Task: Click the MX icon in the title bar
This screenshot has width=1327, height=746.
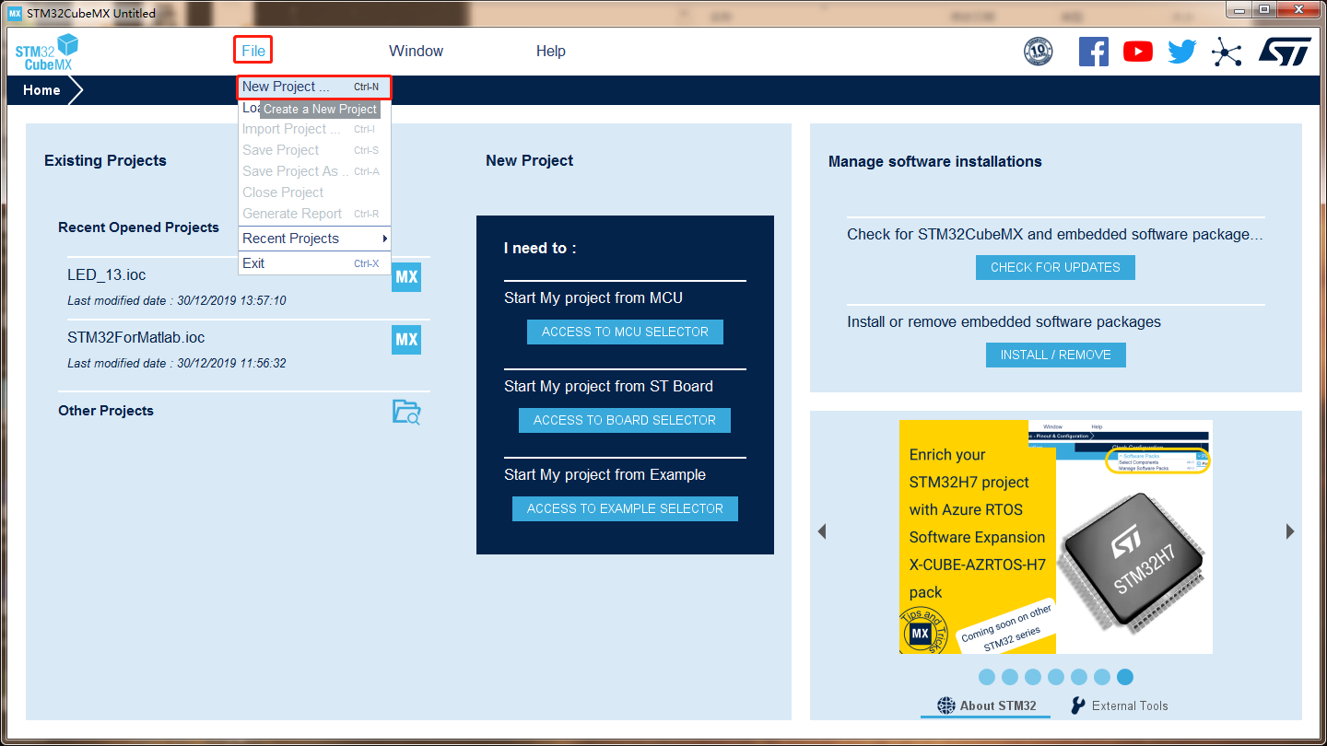Action: [x=15, y=13]
